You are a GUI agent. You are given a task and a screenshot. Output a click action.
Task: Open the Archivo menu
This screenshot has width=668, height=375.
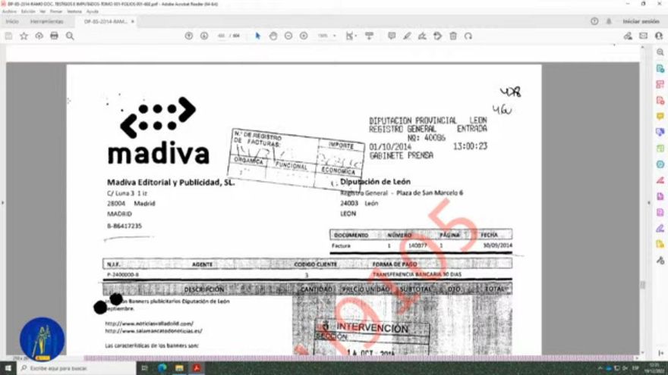coord(9,11)
